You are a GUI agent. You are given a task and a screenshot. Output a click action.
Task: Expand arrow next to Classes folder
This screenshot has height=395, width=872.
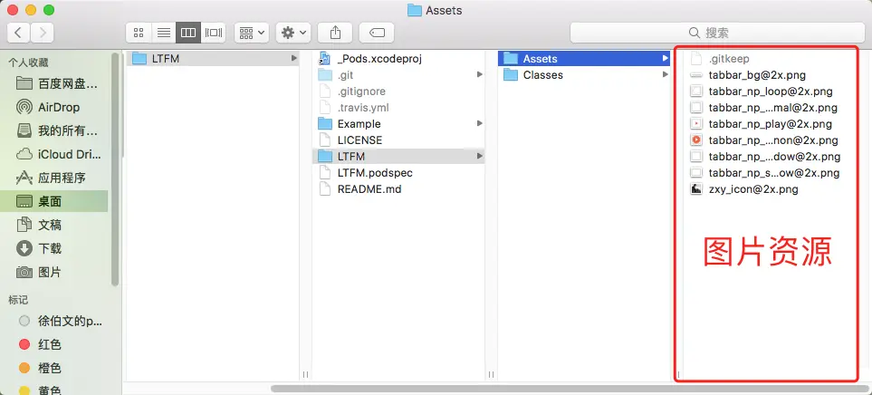click(666, 74)
